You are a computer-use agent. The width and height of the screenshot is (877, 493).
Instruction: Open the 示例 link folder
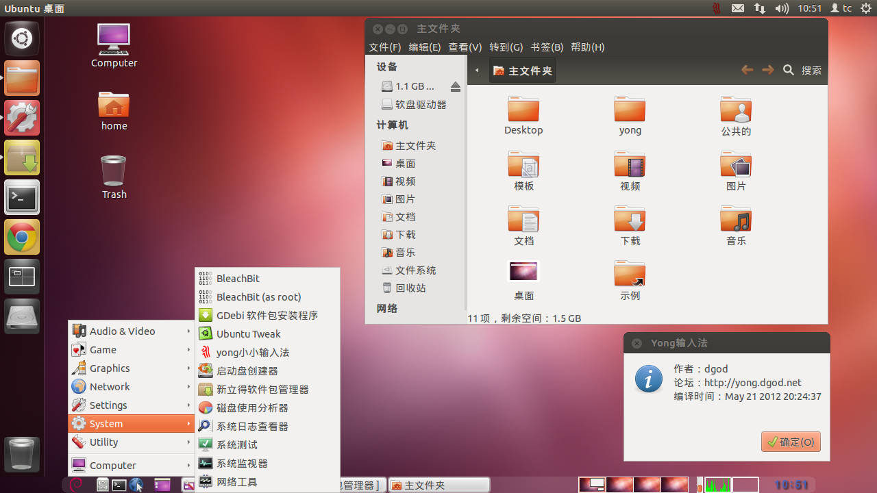(x=630, y=281)
